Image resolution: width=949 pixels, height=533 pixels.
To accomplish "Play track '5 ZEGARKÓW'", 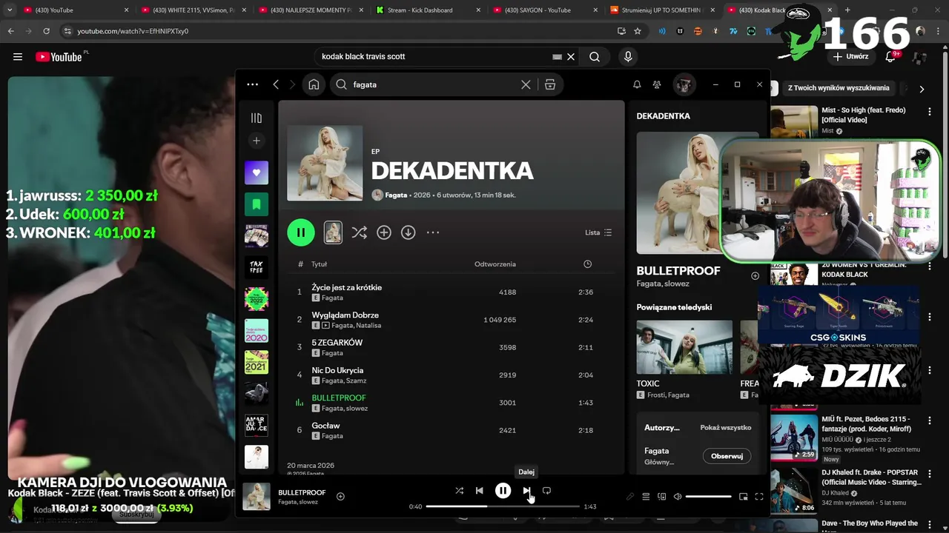I will (x=452, y=347).
